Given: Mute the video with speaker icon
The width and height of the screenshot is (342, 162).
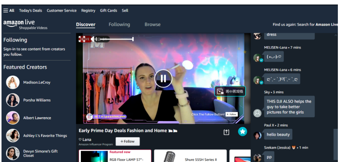Looking at the screenshot, I should click(93, 39).
